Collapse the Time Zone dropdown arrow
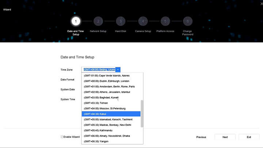This screenshot has width=263, height=148. (x=118, y=69)
